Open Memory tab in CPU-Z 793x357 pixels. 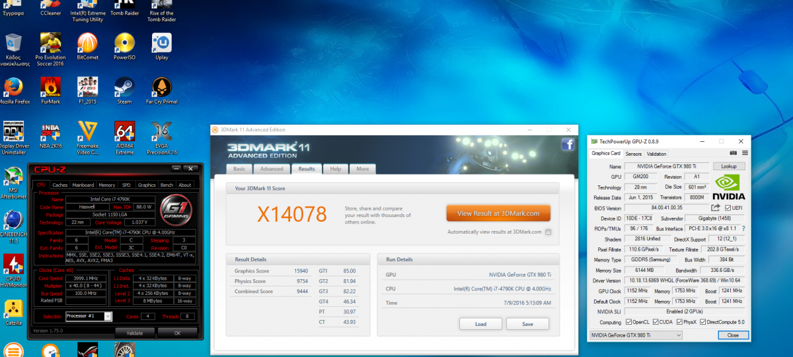click(x=107, y=185)
